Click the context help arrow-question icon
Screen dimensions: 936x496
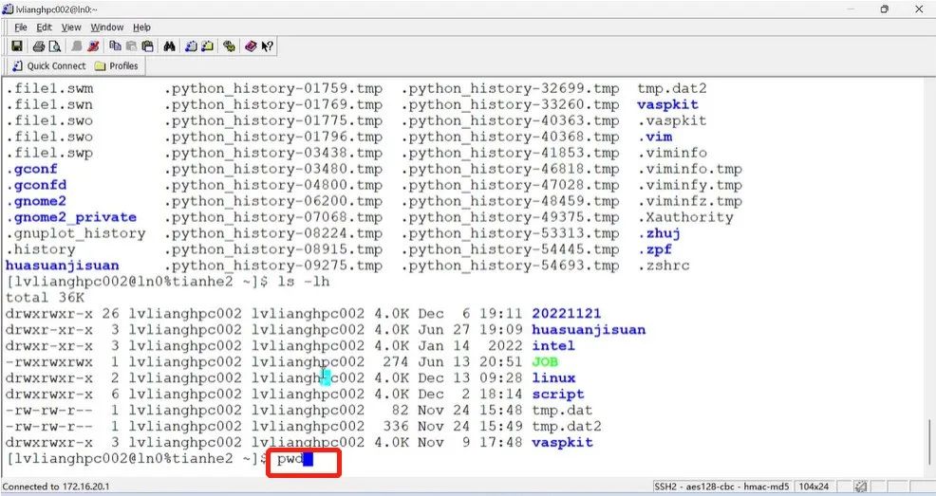[x=267, y=46]
